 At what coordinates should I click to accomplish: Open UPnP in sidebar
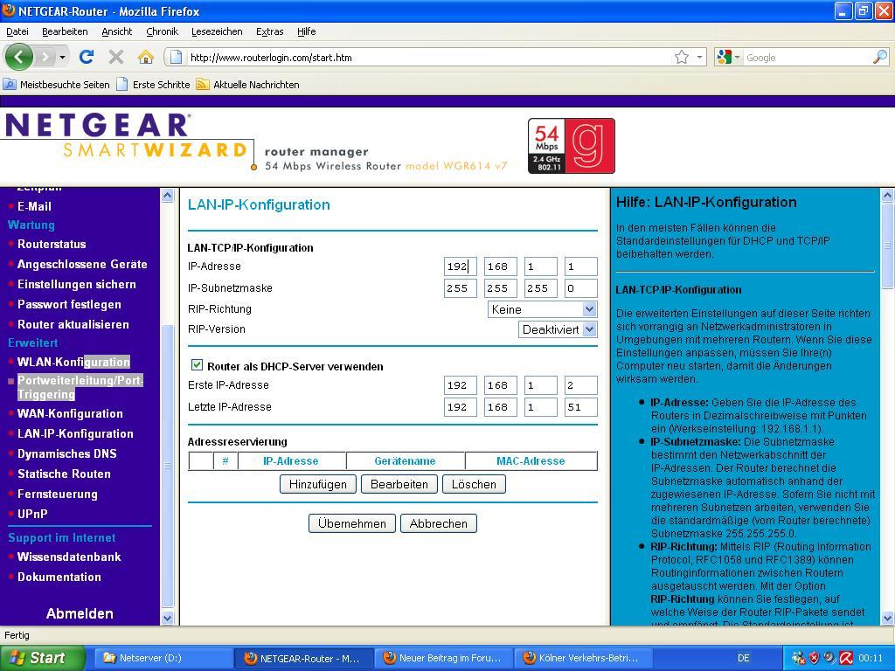pyautogui.click(x=32, y=514)
